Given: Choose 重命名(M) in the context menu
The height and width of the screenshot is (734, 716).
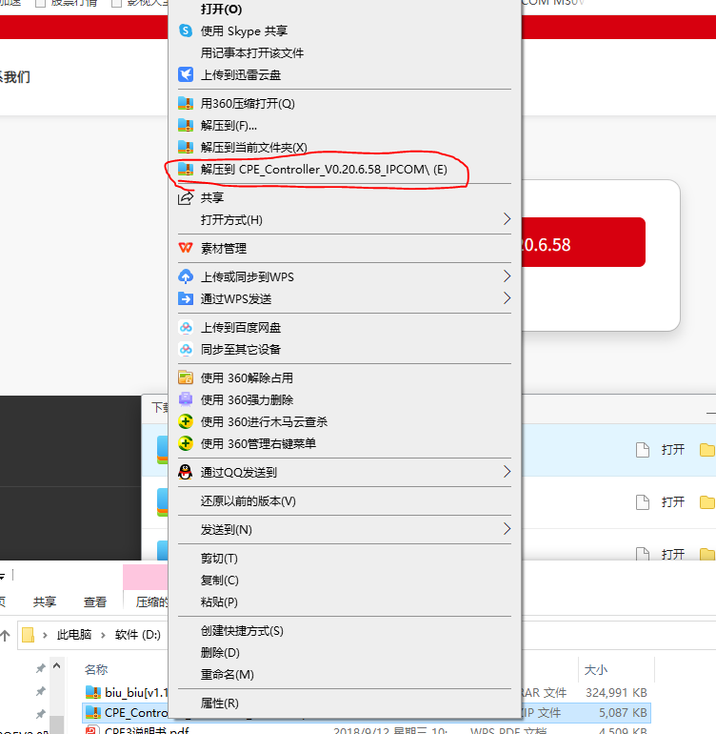Looking at the screenshot, I should point(227,674).
